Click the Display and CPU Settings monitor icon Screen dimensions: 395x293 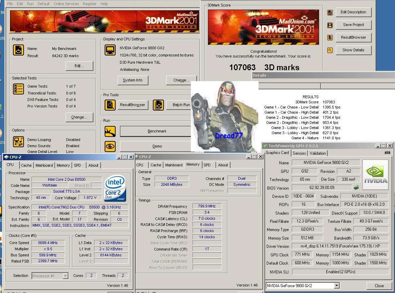click(x=110, y=50)
